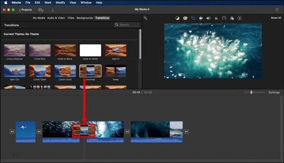Click the magic wand auto-enhance icon
284x163 pixels.
(x=145, y=18)
